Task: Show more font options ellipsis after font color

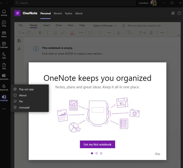Action: [81, 33]
